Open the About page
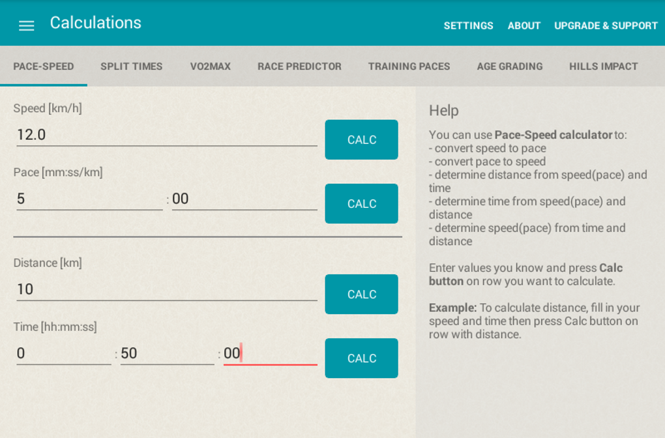Viewport: 665px width, 438px height. (524, 25)
